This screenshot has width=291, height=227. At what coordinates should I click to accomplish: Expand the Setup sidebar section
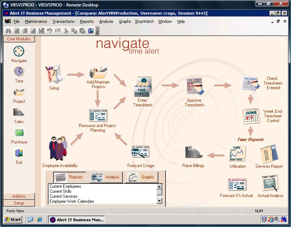[19, 203]
